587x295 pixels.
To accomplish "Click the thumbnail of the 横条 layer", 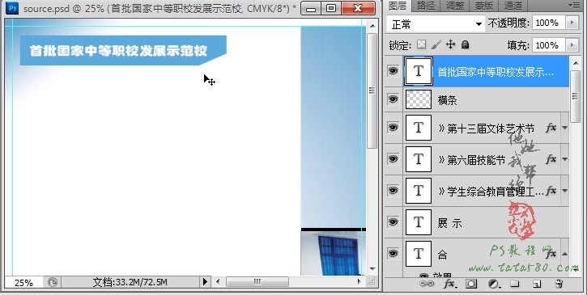I will pos(418,99).
